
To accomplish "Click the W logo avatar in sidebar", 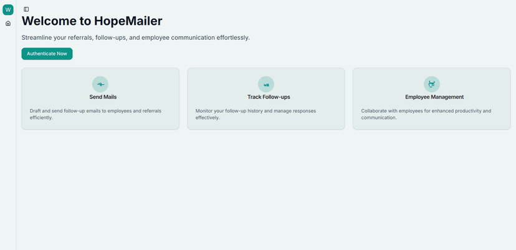I will pyautogui.click(x=8, y=9).
